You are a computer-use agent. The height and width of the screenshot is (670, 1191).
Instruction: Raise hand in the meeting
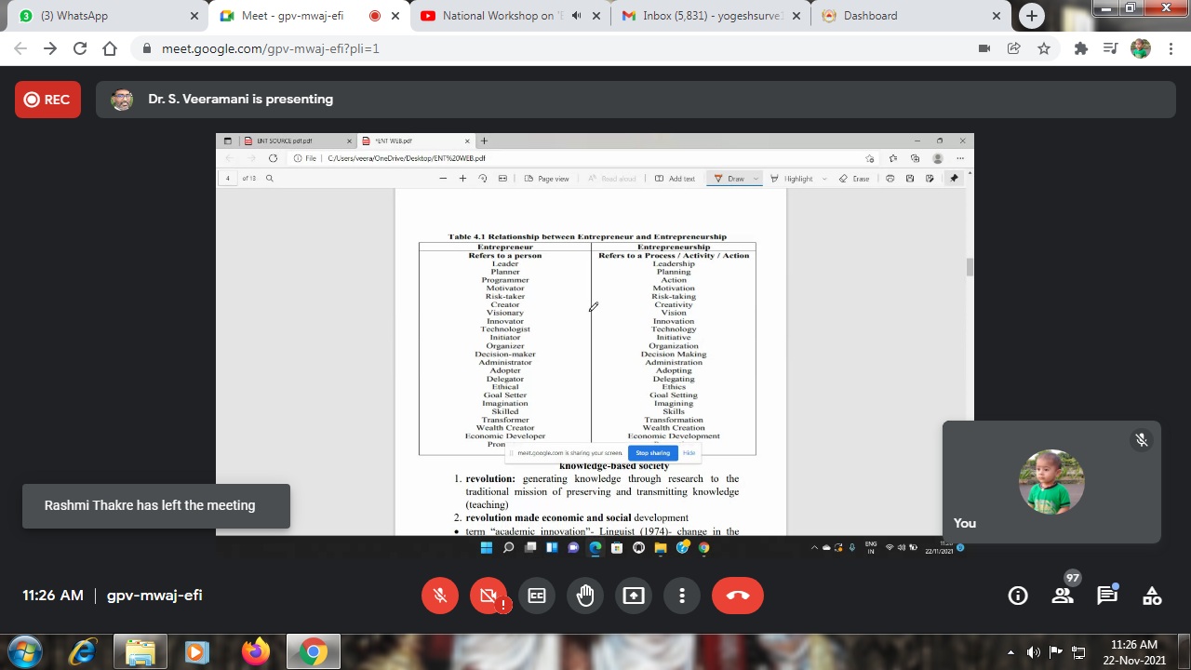pyautogui.click(x=585, y=596)
